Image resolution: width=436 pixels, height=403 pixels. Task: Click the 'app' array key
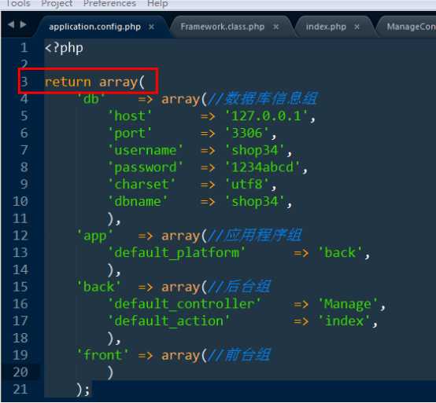[94, 236]
